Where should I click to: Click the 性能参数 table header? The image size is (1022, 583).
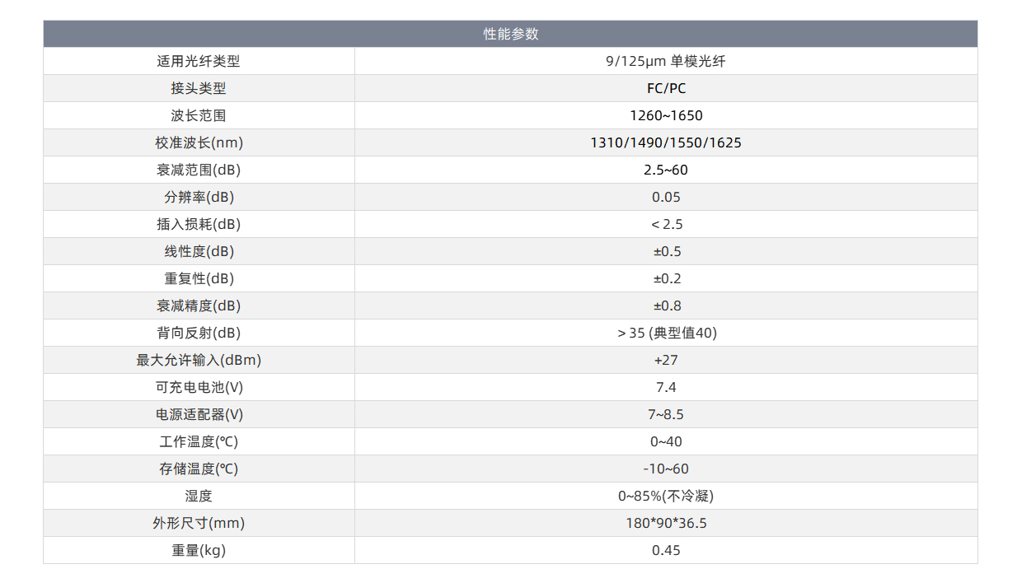pyautogui.click(x=510, y=34)
